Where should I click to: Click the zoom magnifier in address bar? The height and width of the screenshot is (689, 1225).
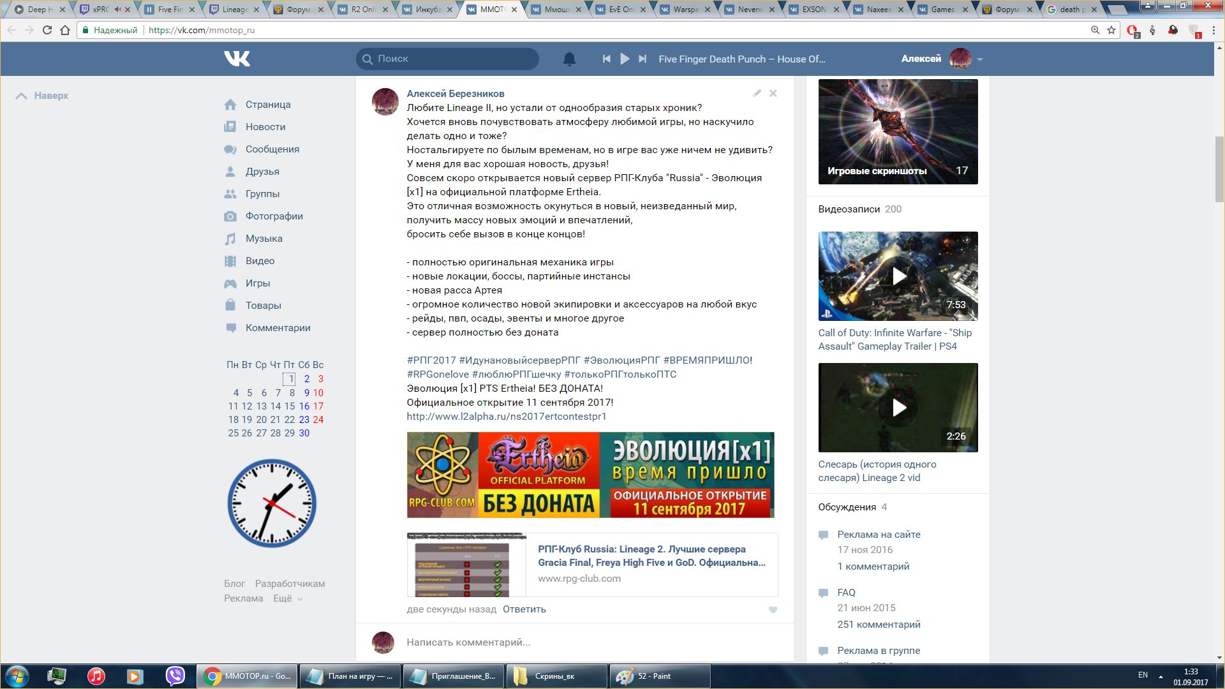[1095, 30]
